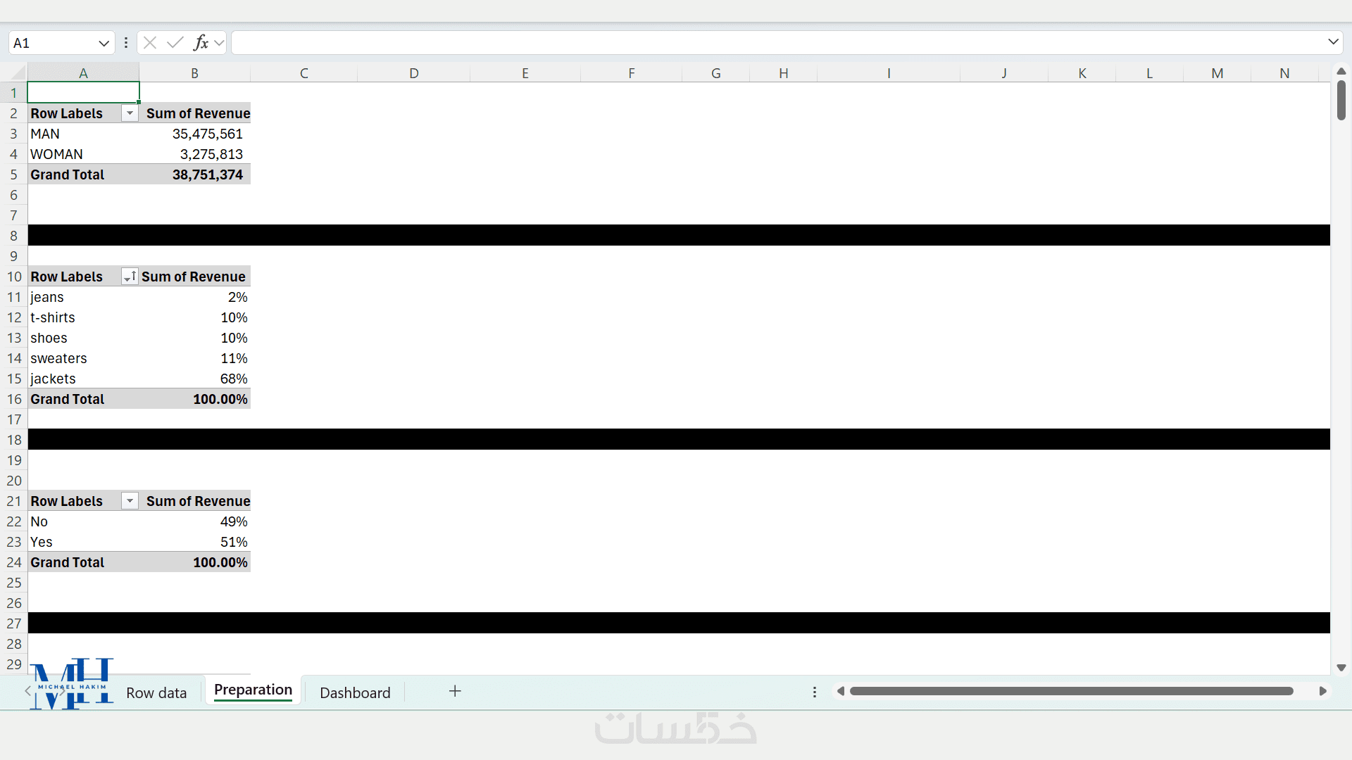Switch to the Dashboard sheet tab
Viewport: 1352px width, 760px height.
[x=355, y=692]
